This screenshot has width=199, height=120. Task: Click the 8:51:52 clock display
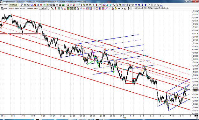[x=14, y=5]
